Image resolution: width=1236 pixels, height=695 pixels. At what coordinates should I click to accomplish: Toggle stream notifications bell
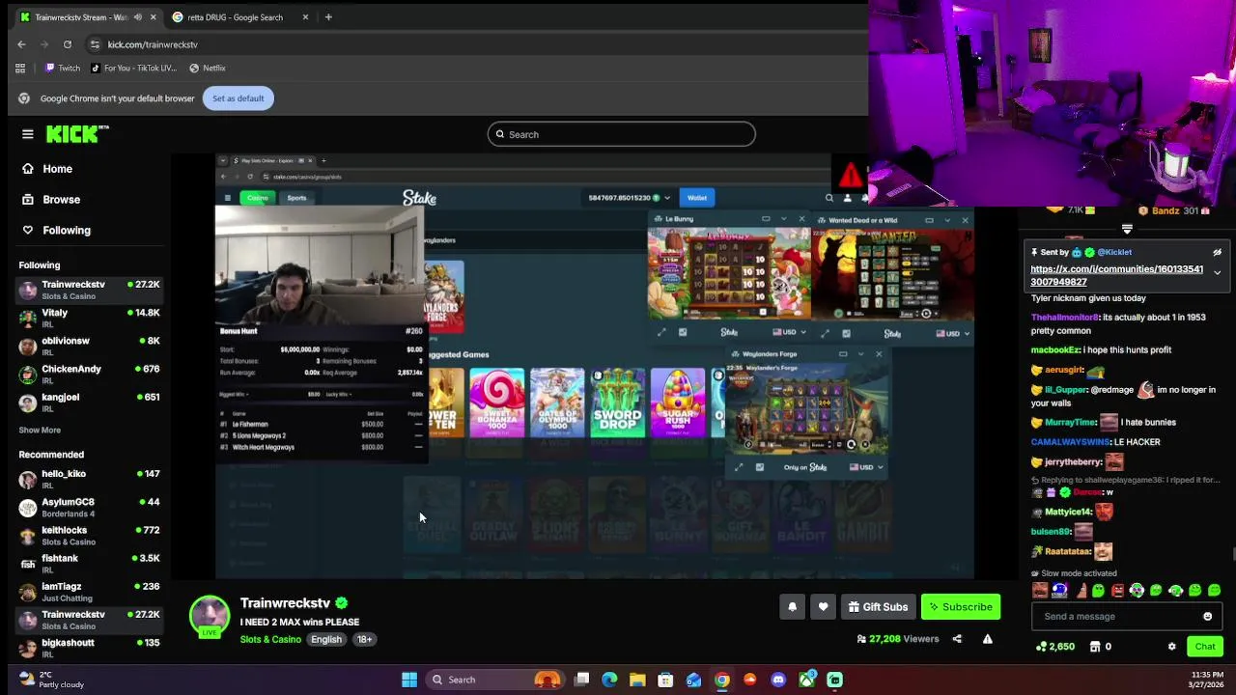(x=792, y=607)
